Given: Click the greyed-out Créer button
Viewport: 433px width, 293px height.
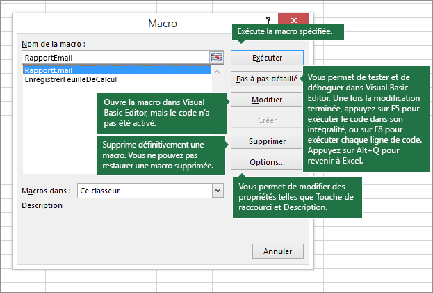Looking at the screenshot, I should click(267, 120).
